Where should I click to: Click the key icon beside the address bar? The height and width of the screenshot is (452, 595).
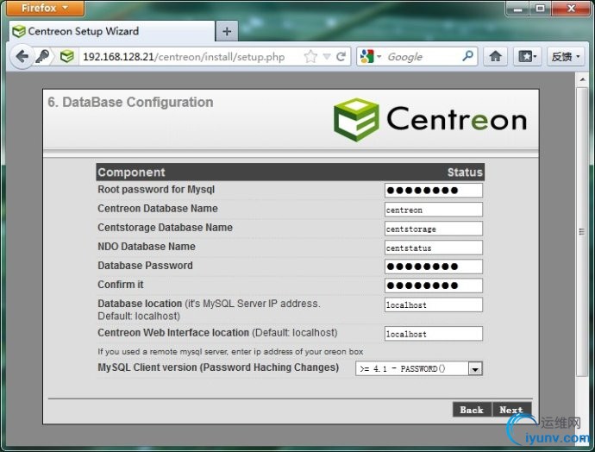pyautogui.click(x=42, y=57)
